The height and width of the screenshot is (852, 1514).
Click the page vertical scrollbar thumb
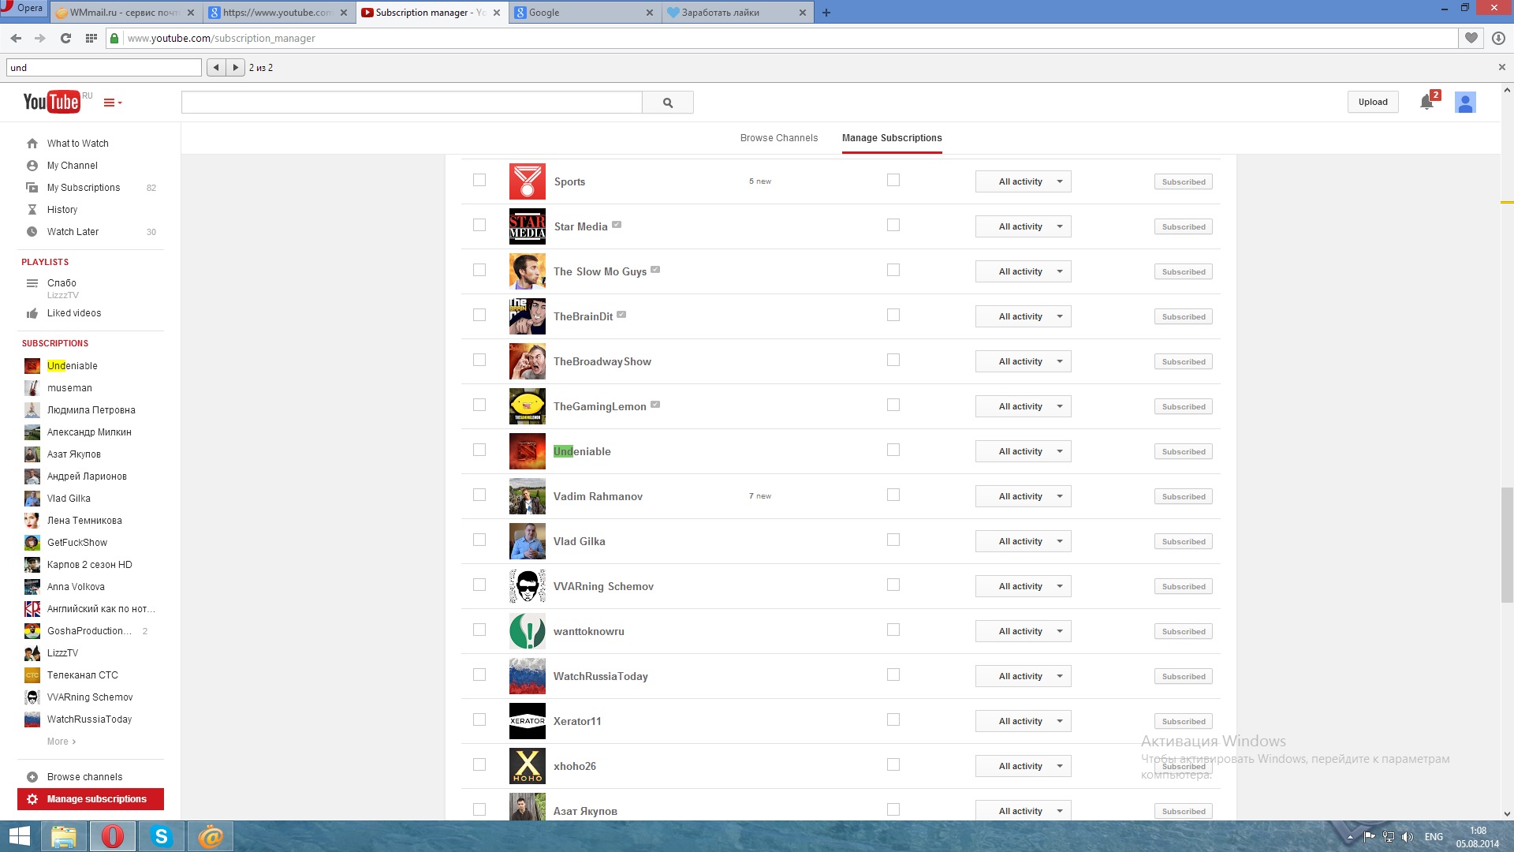(x=1507, y=544)
